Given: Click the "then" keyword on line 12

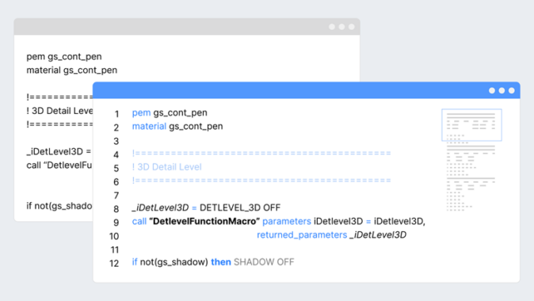Looking at the screenshot, I should pos(221,262).
